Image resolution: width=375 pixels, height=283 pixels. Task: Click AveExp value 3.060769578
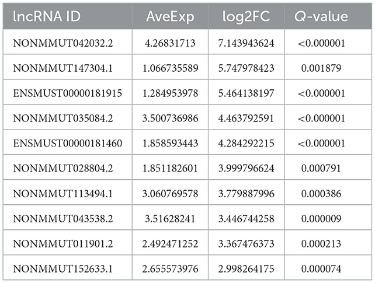pos(170,194)
